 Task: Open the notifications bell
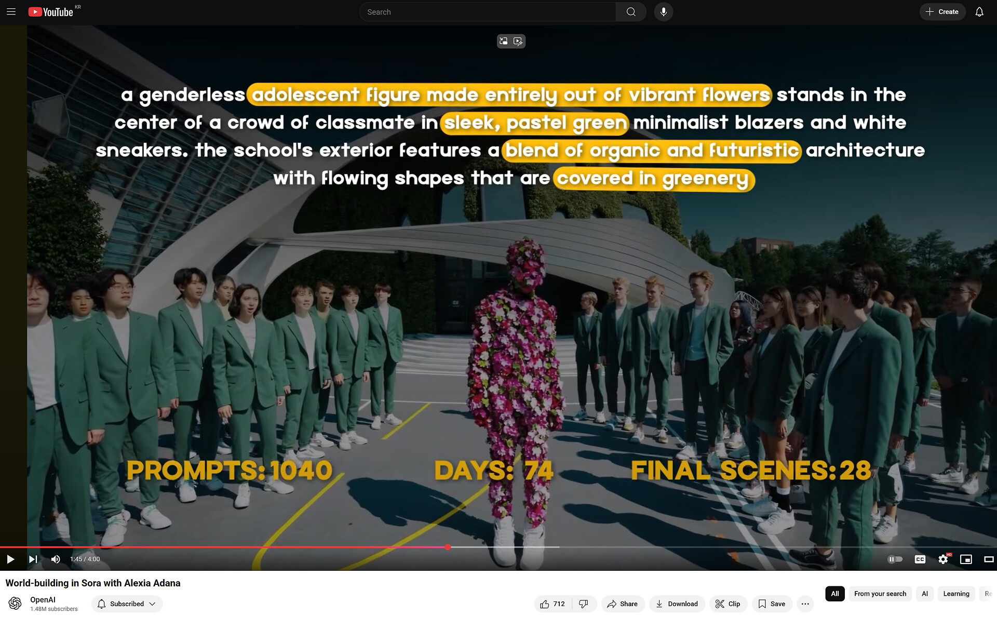pyautogui.click(x=979, y=11)
